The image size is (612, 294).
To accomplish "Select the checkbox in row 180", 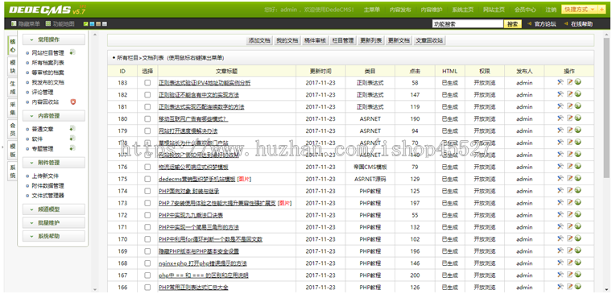I will tap(147, 119).
